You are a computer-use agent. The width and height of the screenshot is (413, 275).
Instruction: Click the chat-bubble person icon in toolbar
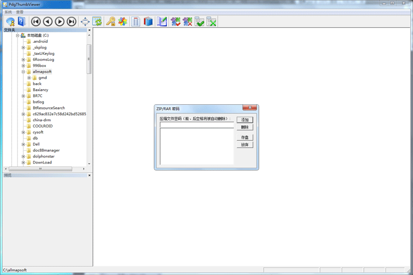tap(10, 22)
